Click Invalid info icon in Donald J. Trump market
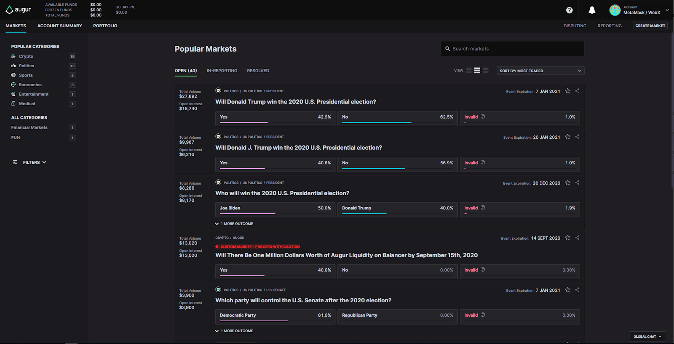The width and height of the screenshot is (674, 344). pos(483,162)
